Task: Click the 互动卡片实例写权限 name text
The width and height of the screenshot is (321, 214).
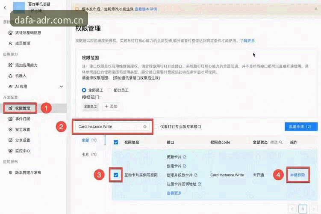Action: coord(141,175)
